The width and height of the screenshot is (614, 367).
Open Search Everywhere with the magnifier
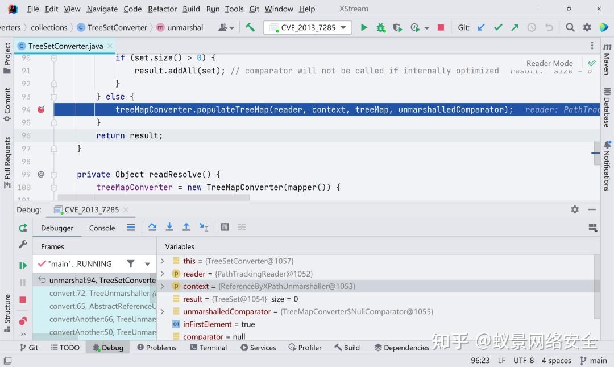pyautogui.click(x=569, y=27)
